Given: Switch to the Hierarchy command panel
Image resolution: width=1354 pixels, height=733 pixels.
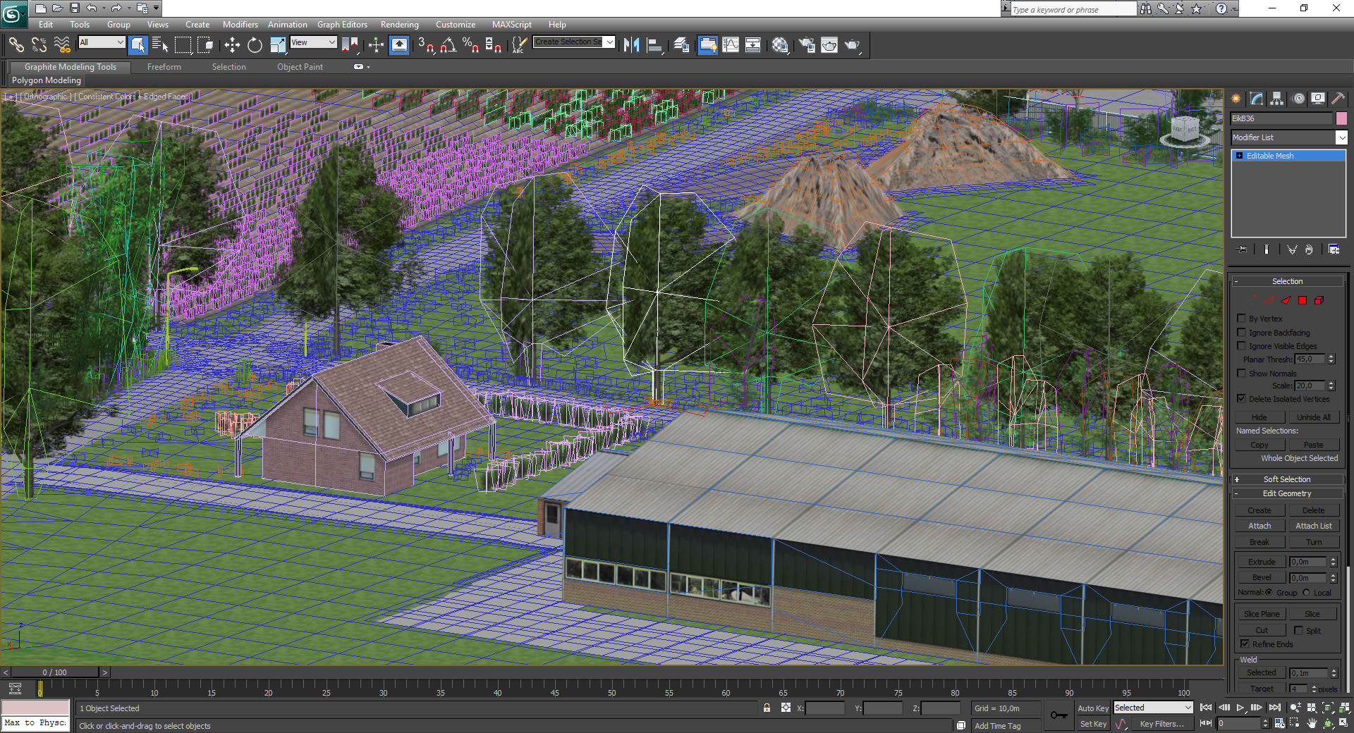Looking at the screenshot, I should (x=1277, y=99).
